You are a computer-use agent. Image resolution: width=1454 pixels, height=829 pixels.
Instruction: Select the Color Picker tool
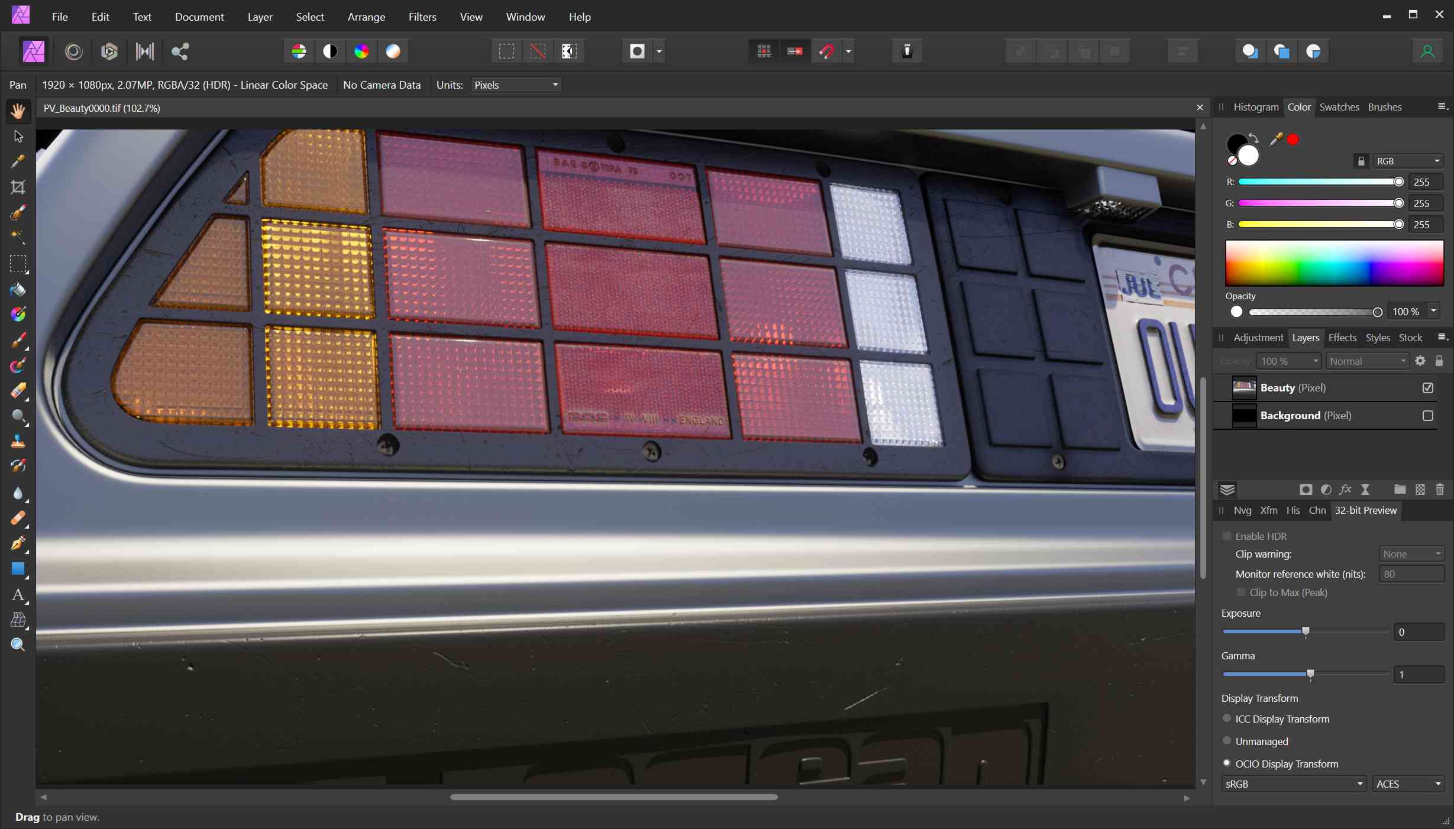point(18,161)
